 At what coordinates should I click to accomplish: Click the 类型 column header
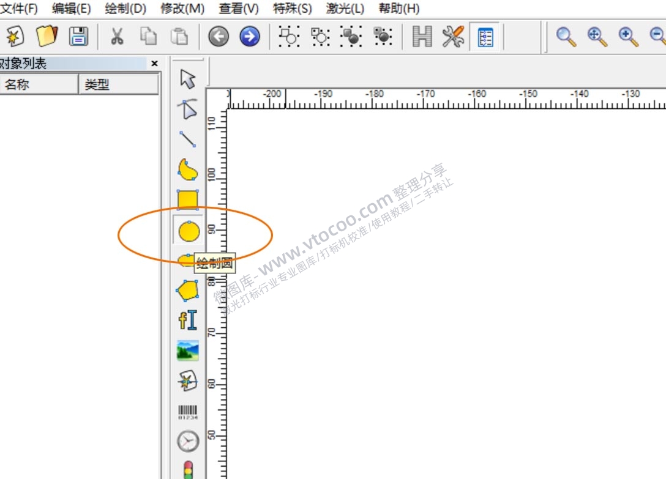116,85
